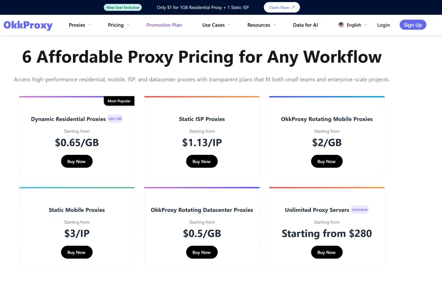The width and height of the screenshot is (442, 282).
Task: Click the OkkProxy logo
Action: point(28,25)
